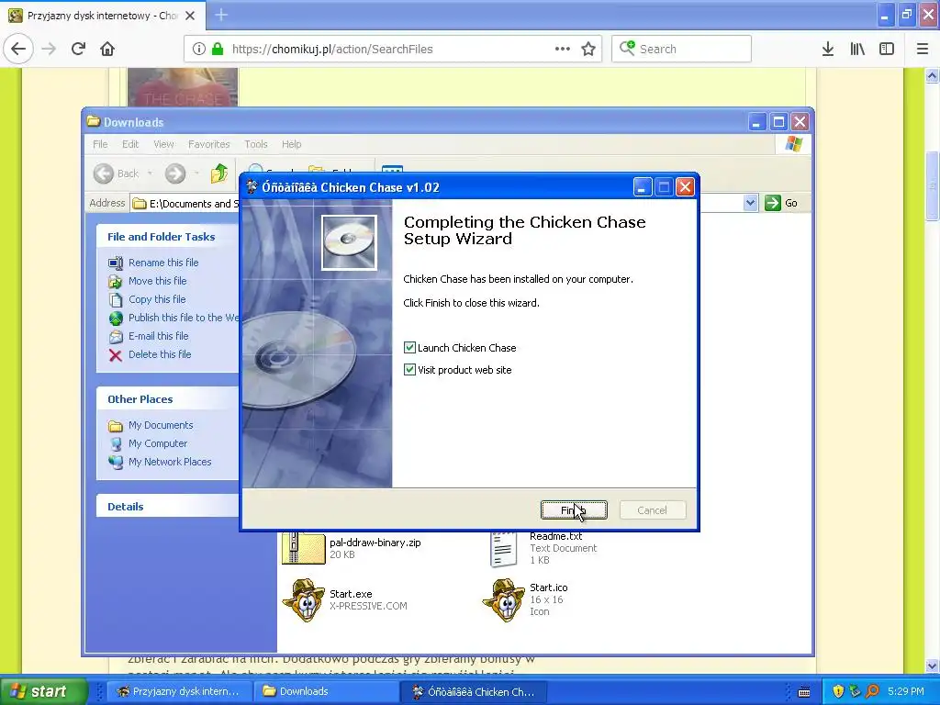This screenshot has width=940, height=705.
Task: Click the Finish button in setup wizard
Action: pyautogui.click(x=574, y=510)
